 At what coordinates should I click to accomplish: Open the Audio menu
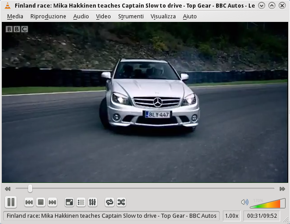coord(81,17)
